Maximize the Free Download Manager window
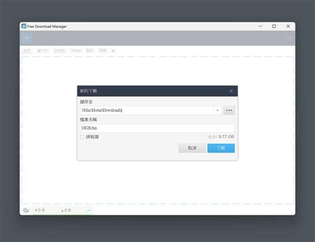Viewport: 315px width, 242px height. tap(274, 26)
